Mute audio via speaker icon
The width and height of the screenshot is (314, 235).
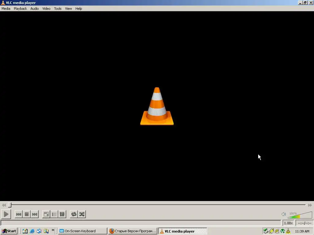[x=284, y=214]
